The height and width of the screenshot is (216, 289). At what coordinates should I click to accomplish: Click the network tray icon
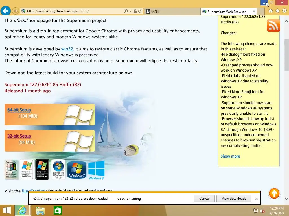[x=255, y=210]
